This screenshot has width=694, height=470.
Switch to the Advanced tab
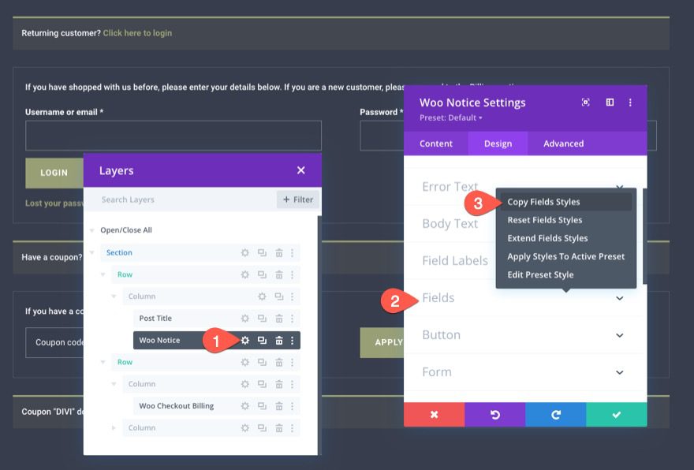click(x=563, y=144)
